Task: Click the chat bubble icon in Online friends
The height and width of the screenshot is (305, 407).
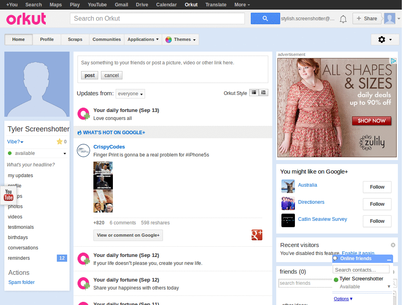Action: [335, 258]
